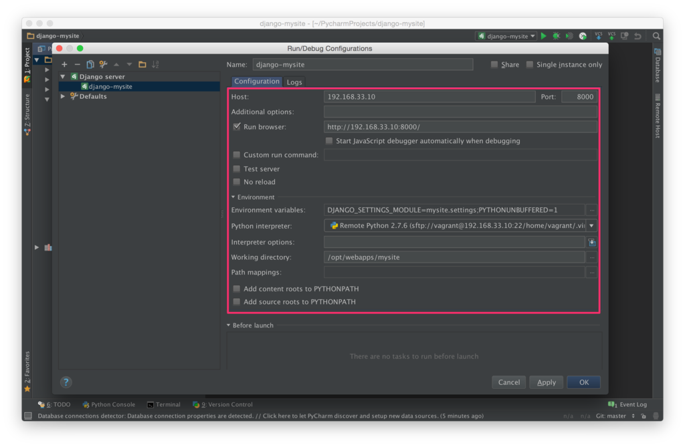Enable the No reload checkbox

236,182
